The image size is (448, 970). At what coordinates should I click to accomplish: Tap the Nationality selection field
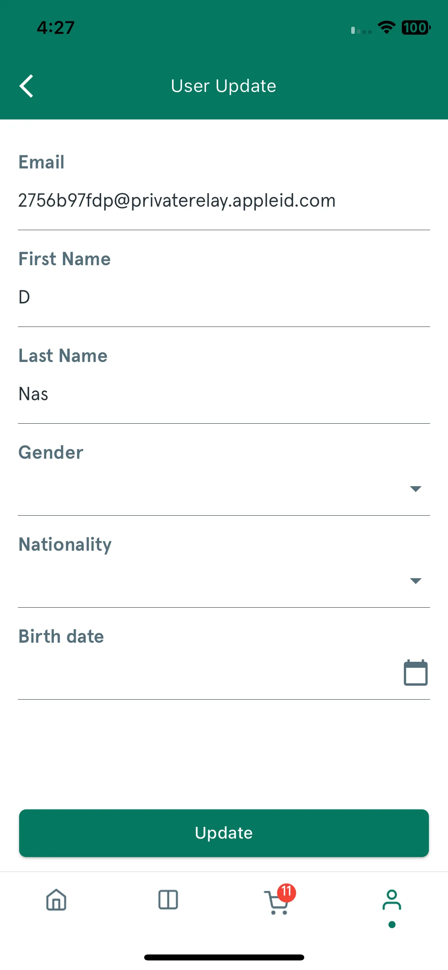[224, 581]
